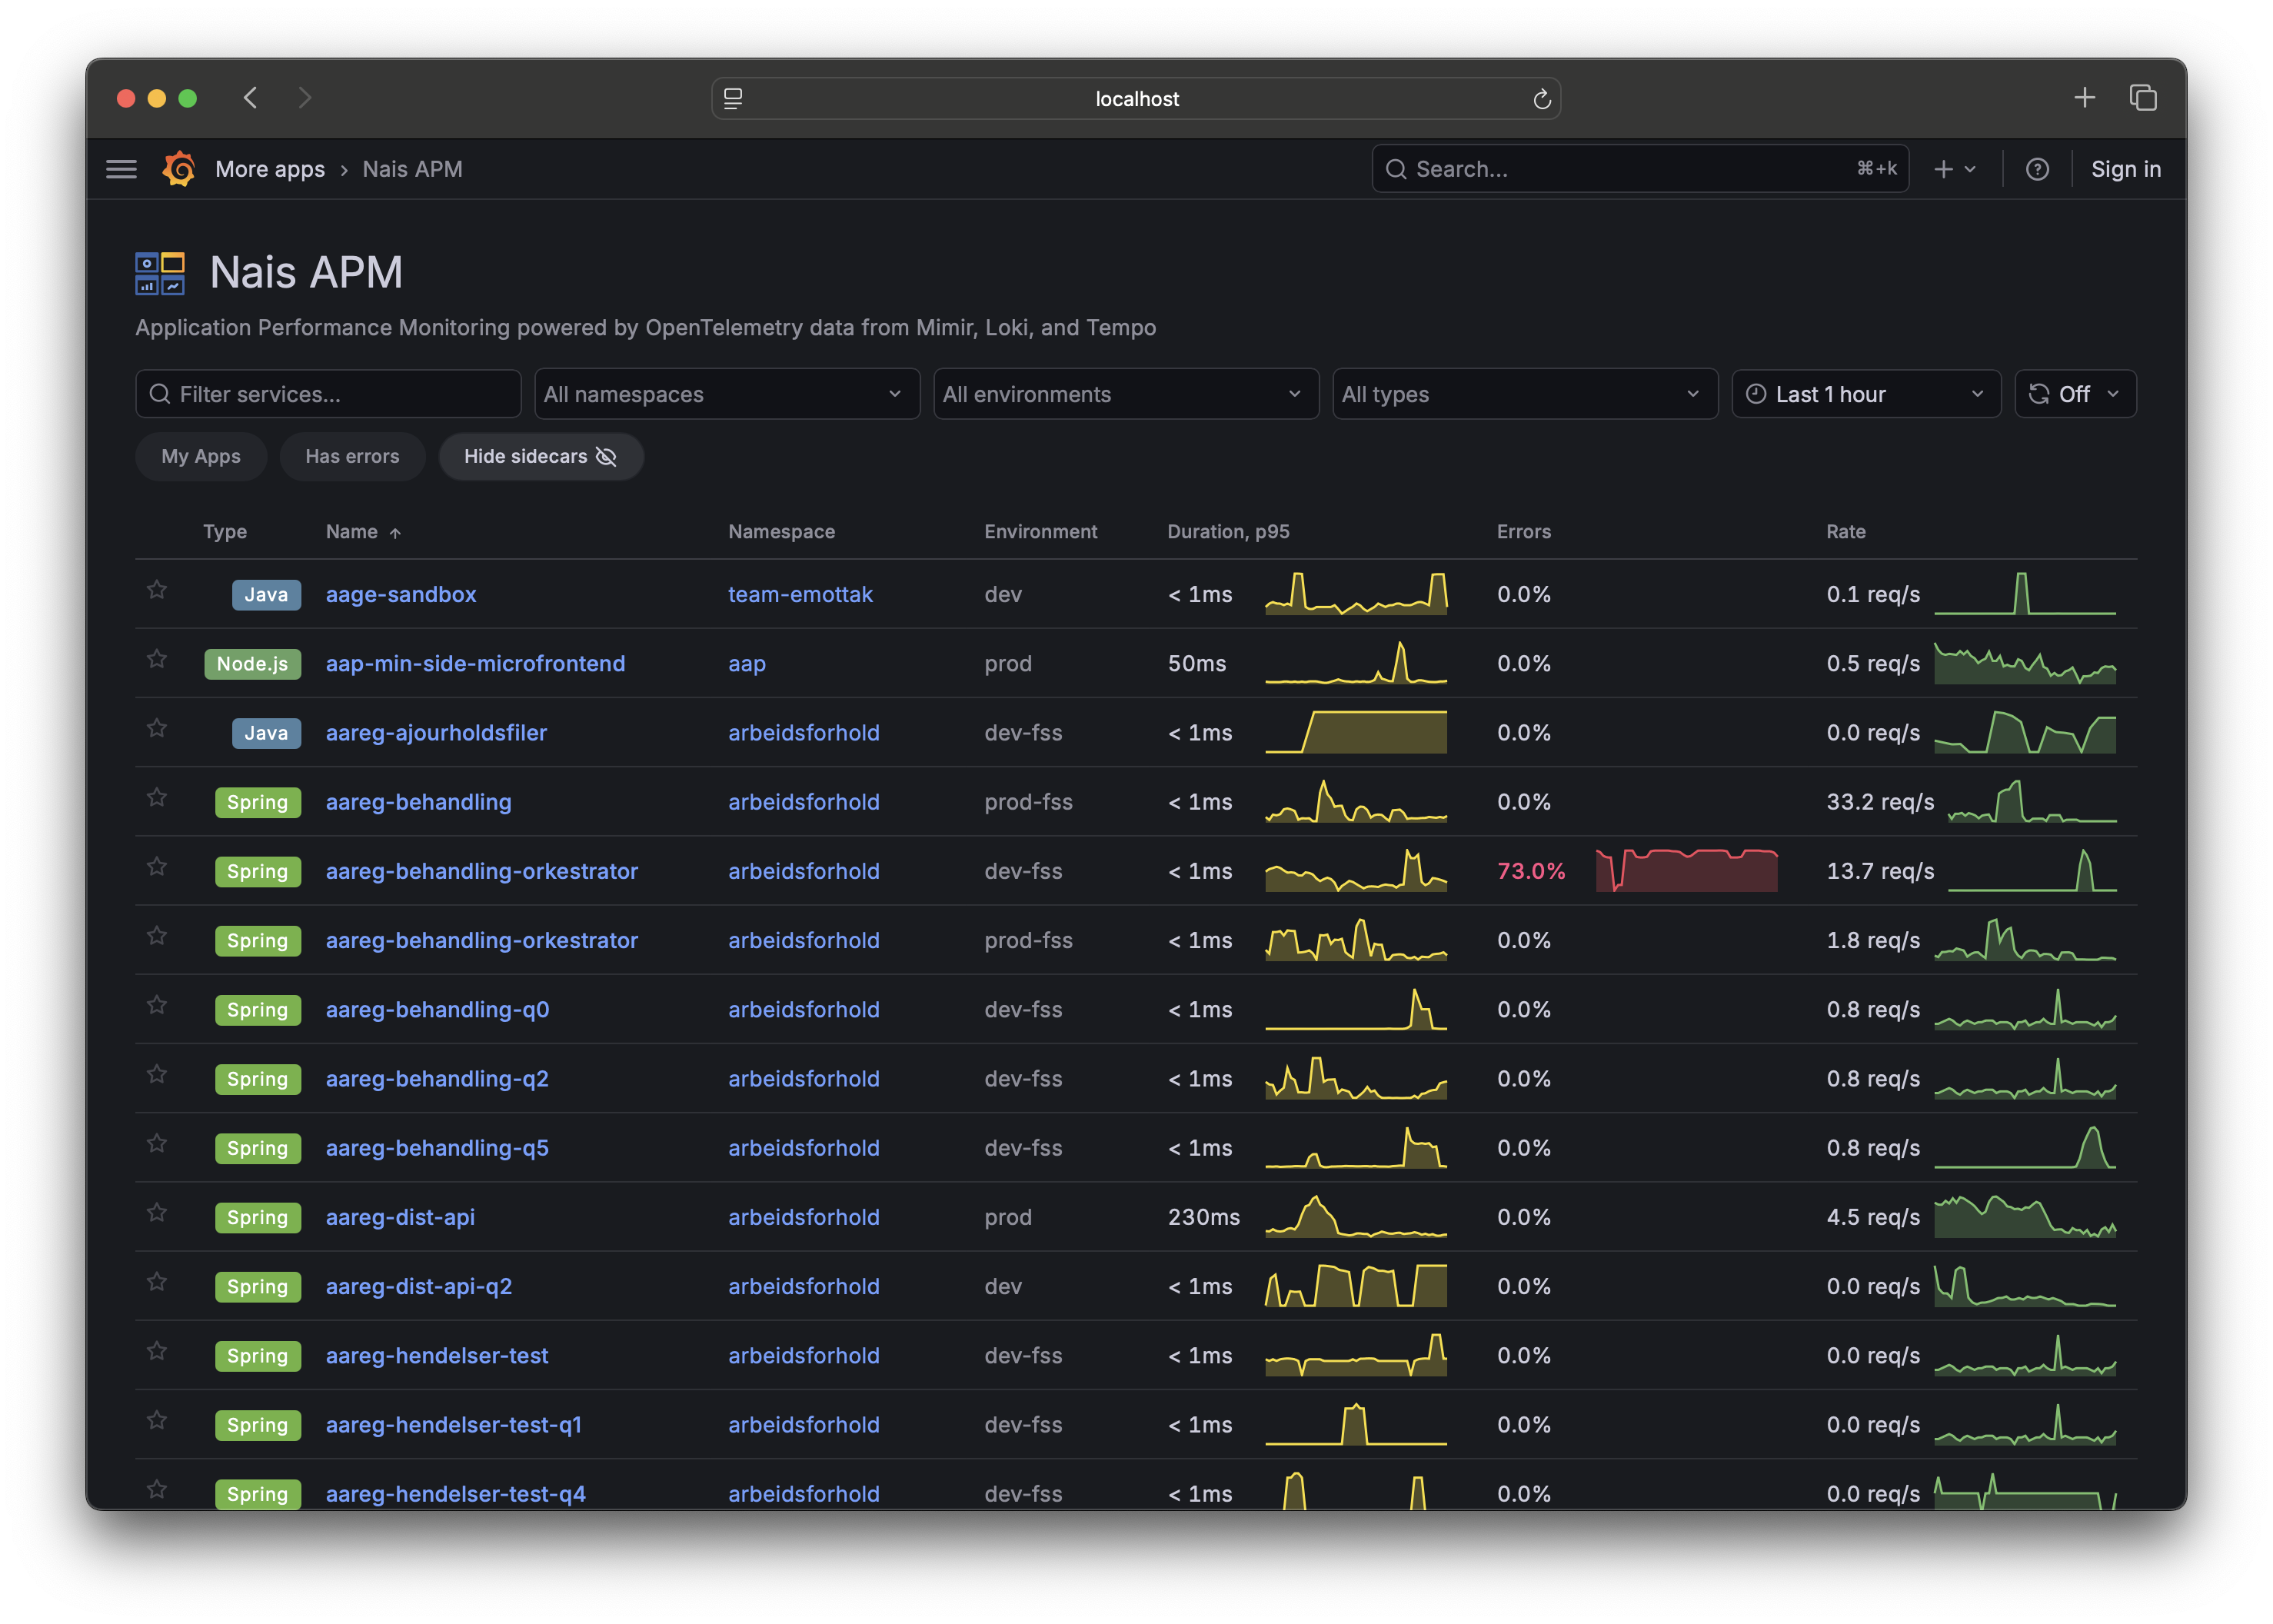Image resolution: width=2273 pixels, height=1624 pixels.
Task: Click the 73.0% error value
Action: coord(1530,871)
